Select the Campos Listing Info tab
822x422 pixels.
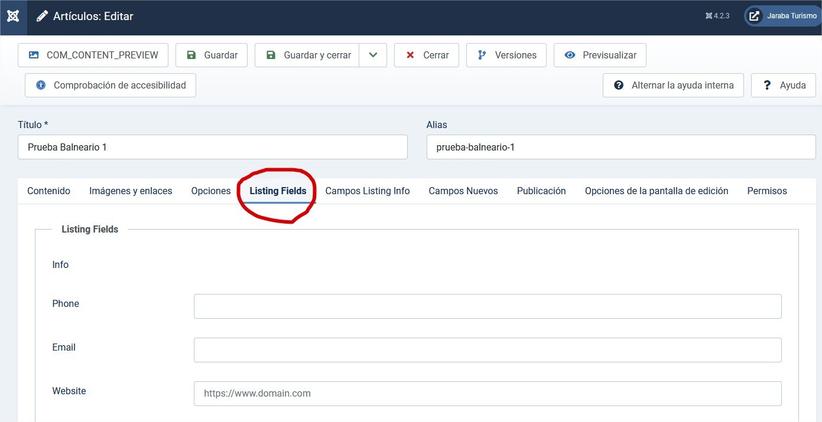(x=367, y=191)
